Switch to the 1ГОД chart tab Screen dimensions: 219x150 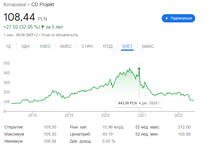(x=108, y=46)
